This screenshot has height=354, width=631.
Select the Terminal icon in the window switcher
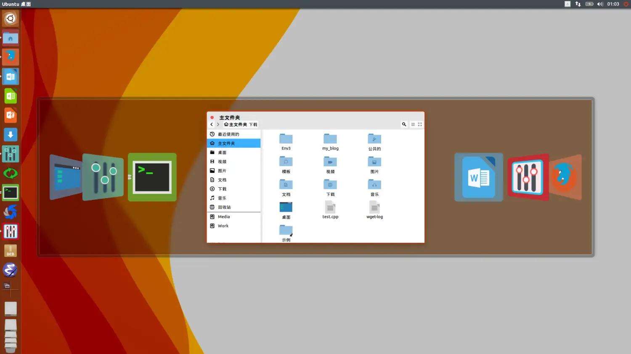point(152,177)
